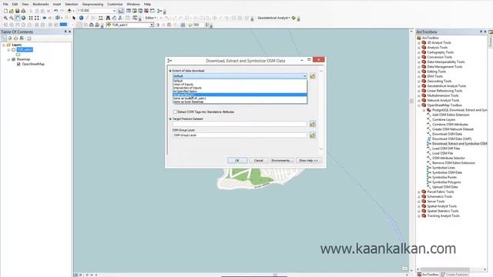Open the Windows menu
This screenshot has width=493, height=277.
click(x=133, y=4)
